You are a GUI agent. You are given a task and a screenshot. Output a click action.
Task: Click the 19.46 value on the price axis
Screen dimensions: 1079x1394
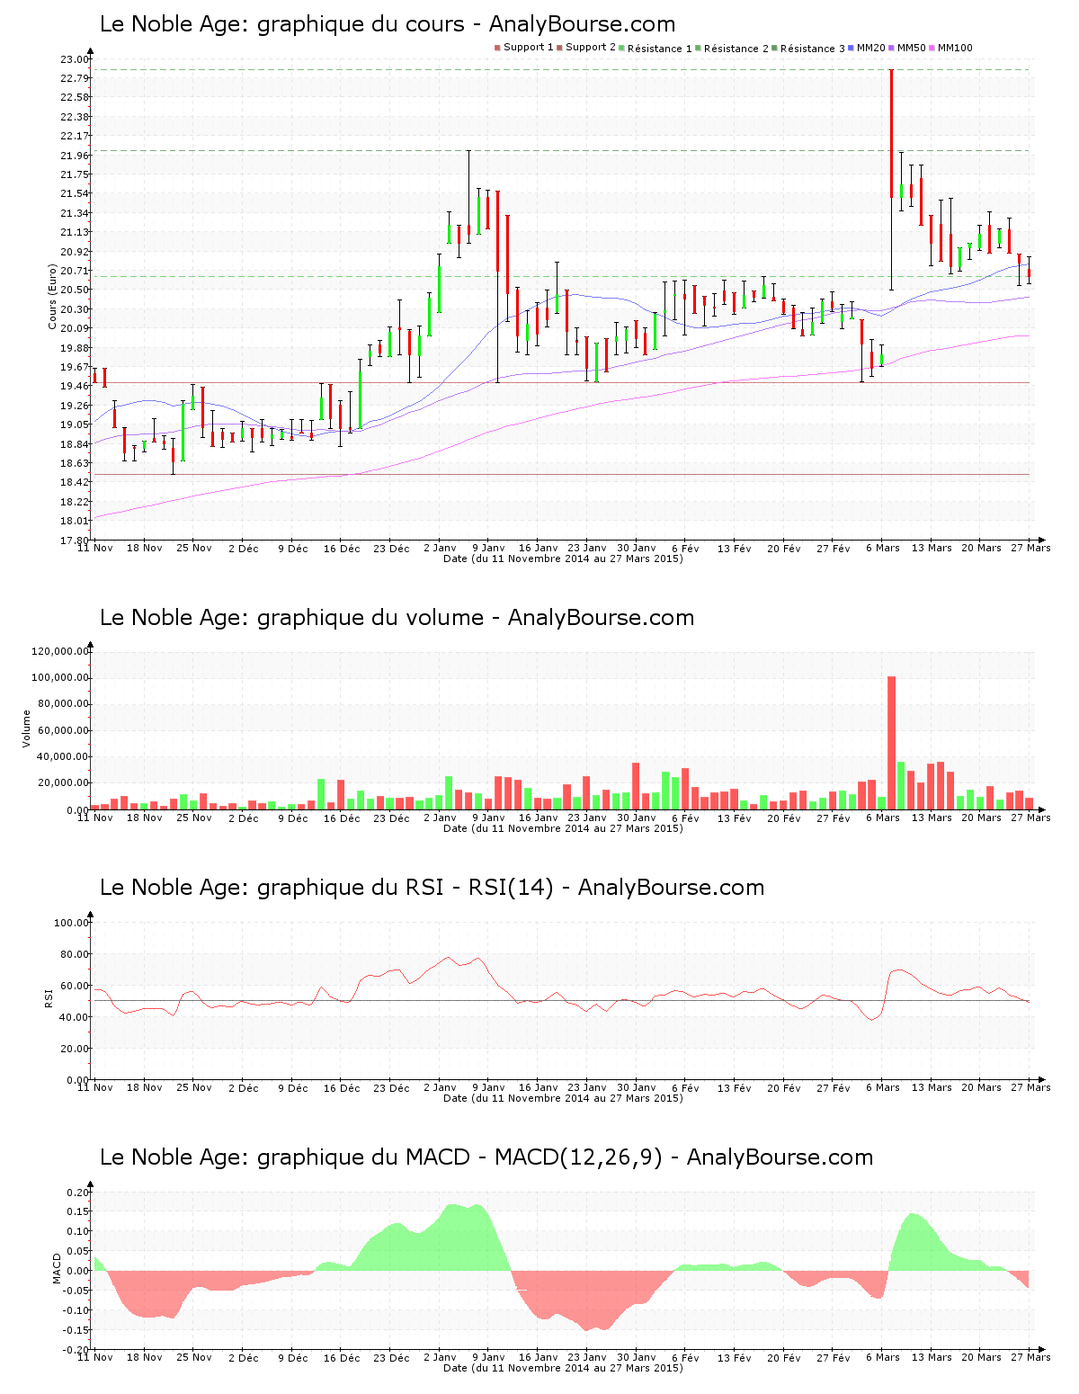pyautogui.click(x=75, y=386)
